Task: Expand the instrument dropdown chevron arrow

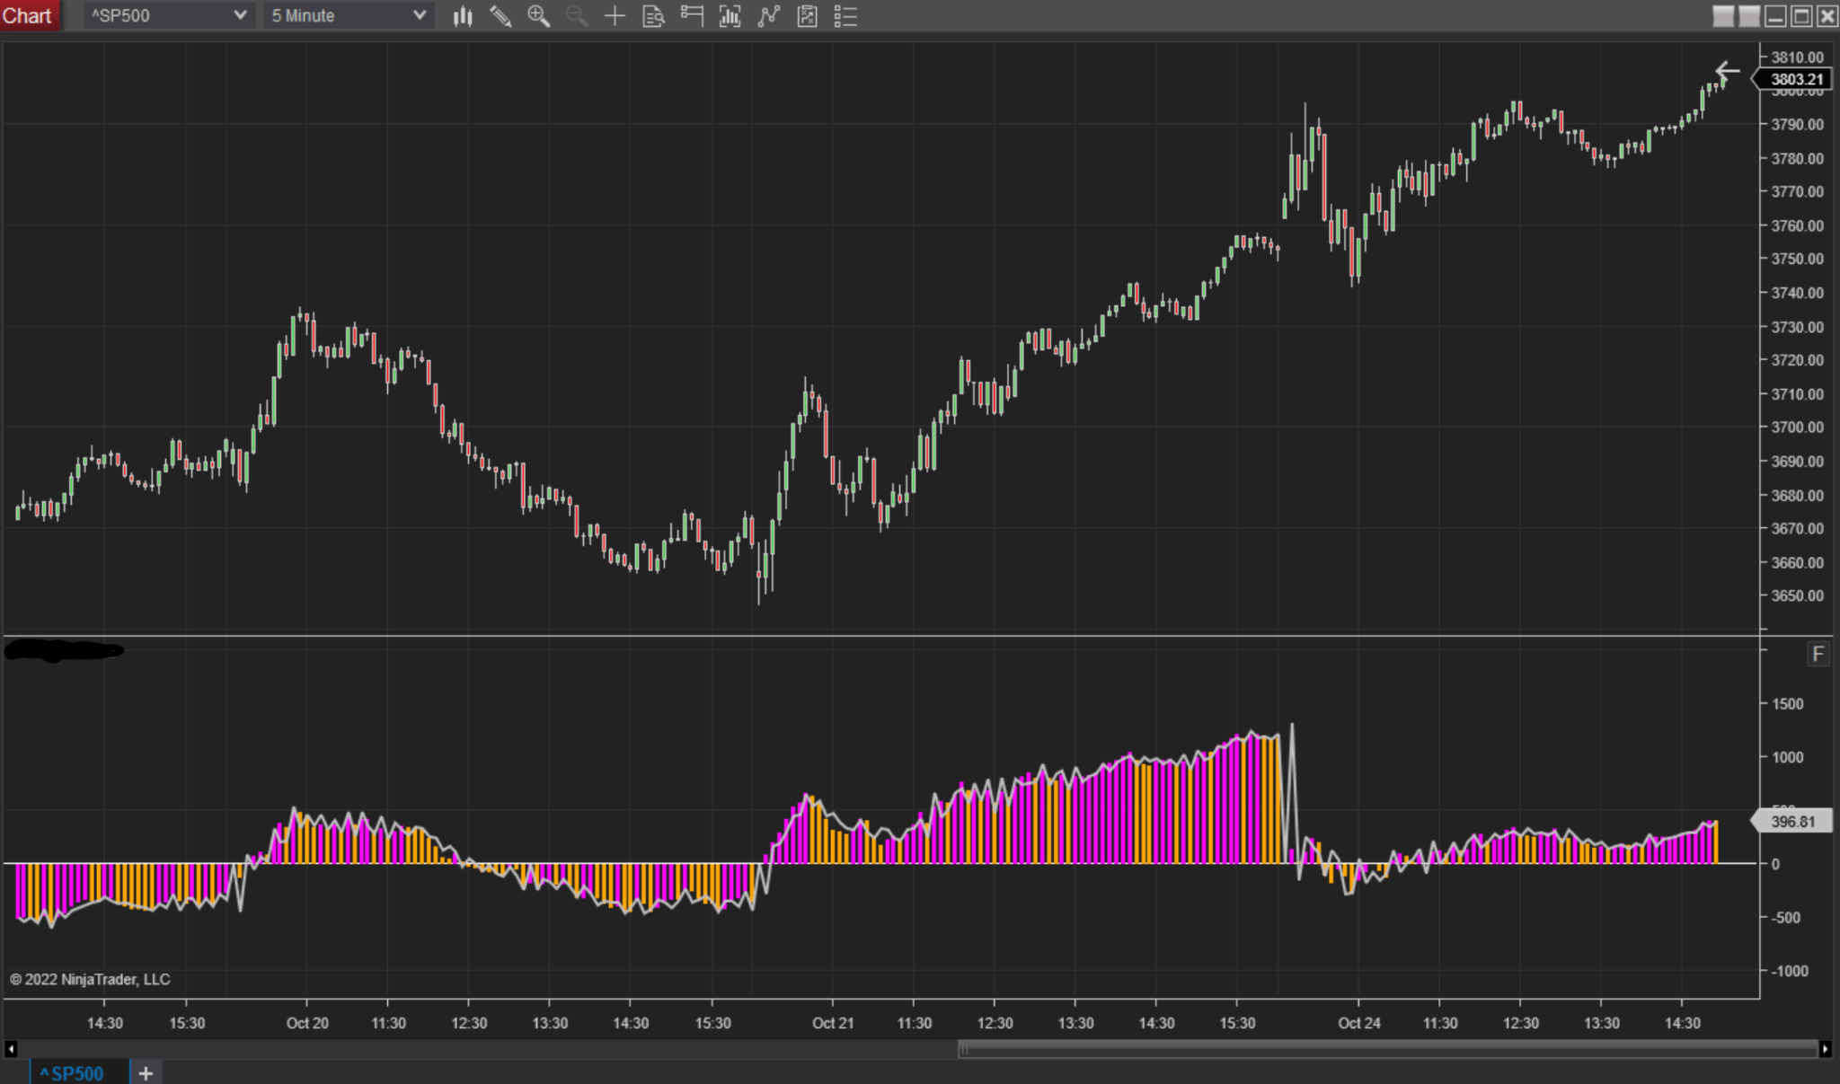Action: 239,15
